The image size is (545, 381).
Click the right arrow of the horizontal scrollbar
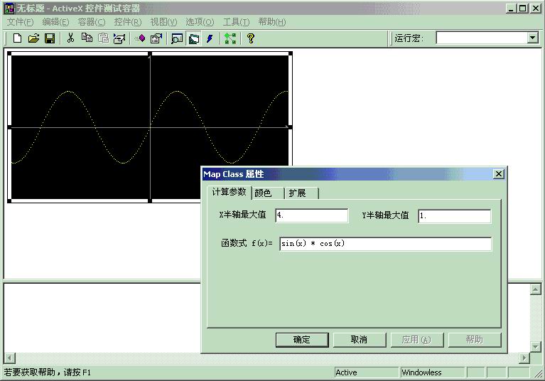click(524, 358)
